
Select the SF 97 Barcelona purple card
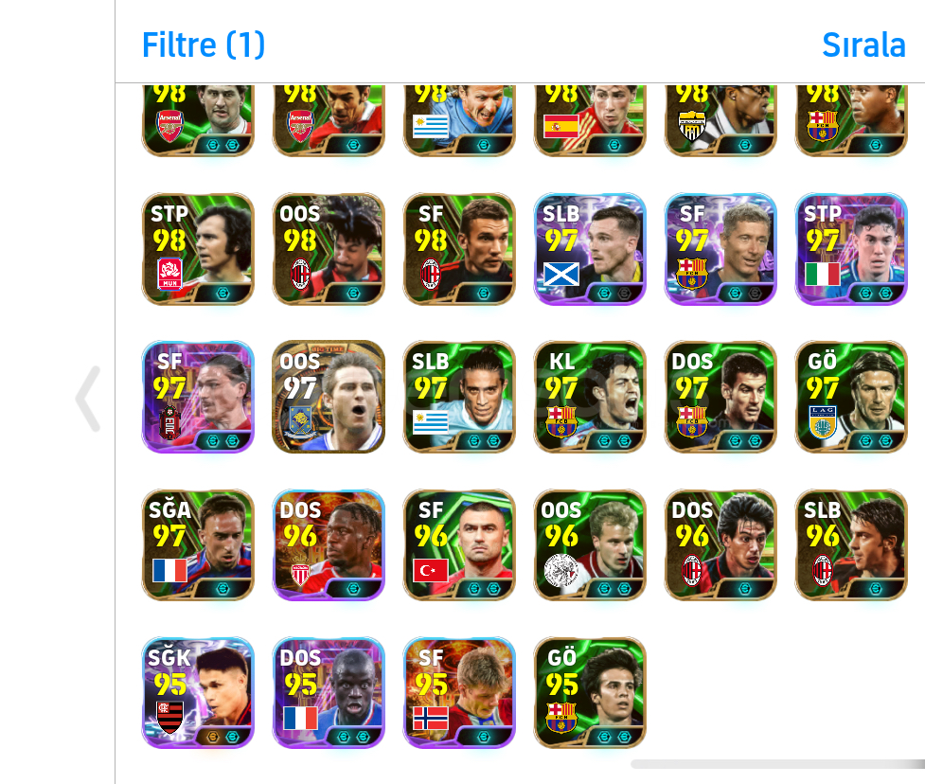(720, 249)
